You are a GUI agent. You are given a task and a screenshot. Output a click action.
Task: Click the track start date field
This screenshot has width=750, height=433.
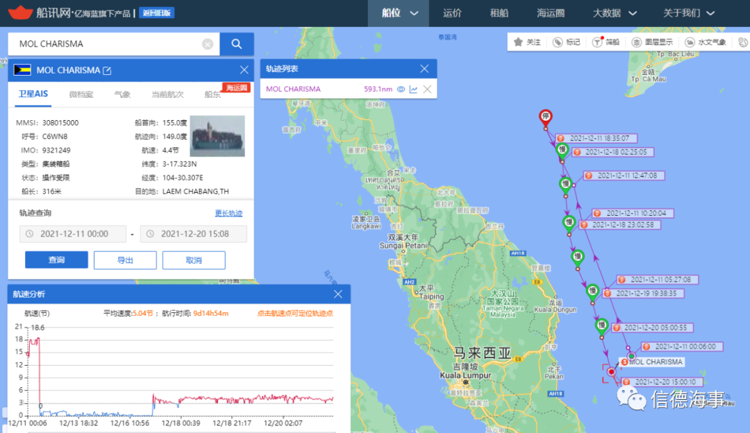(x=74, y=234)
